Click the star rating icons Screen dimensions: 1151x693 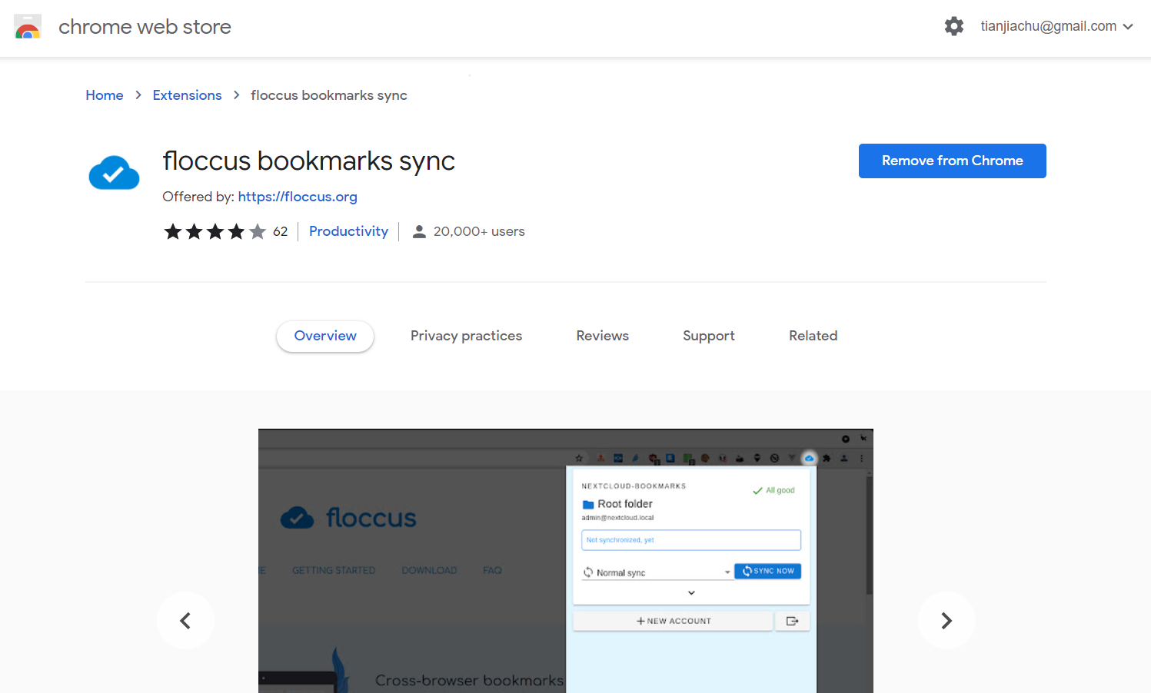click(215, 231)
